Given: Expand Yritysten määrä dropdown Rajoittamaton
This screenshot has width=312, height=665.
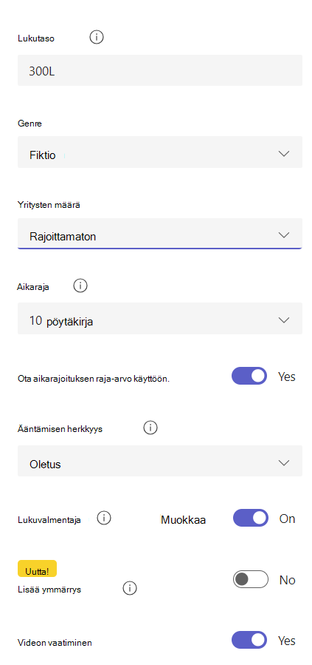Looking at the screenshot, I should click(x=160, y=234).
